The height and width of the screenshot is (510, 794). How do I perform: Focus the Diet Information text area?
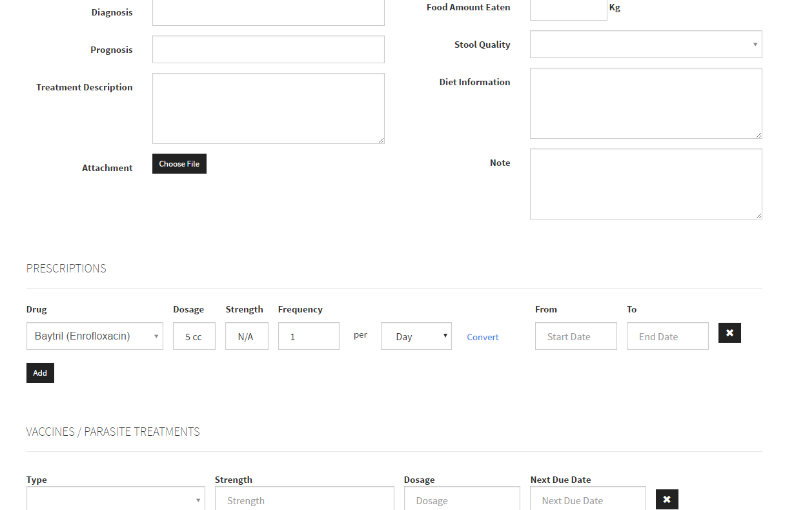pos(646,103)
